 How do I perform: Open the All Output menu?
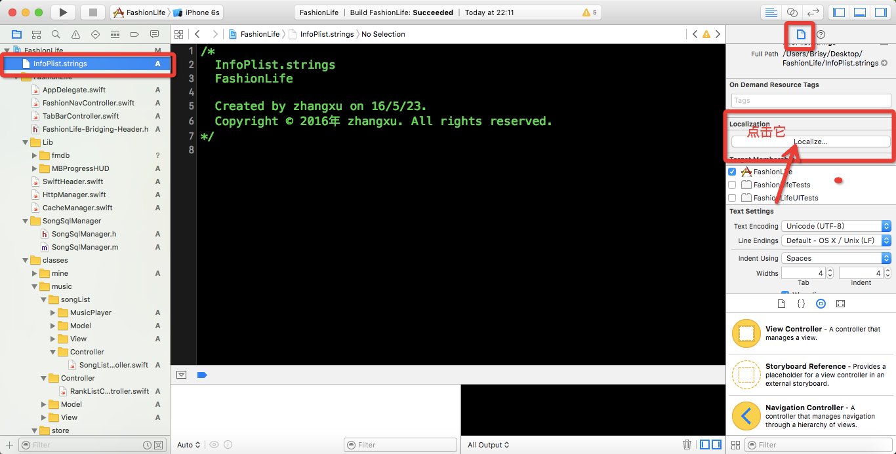[x=489, y=445]
